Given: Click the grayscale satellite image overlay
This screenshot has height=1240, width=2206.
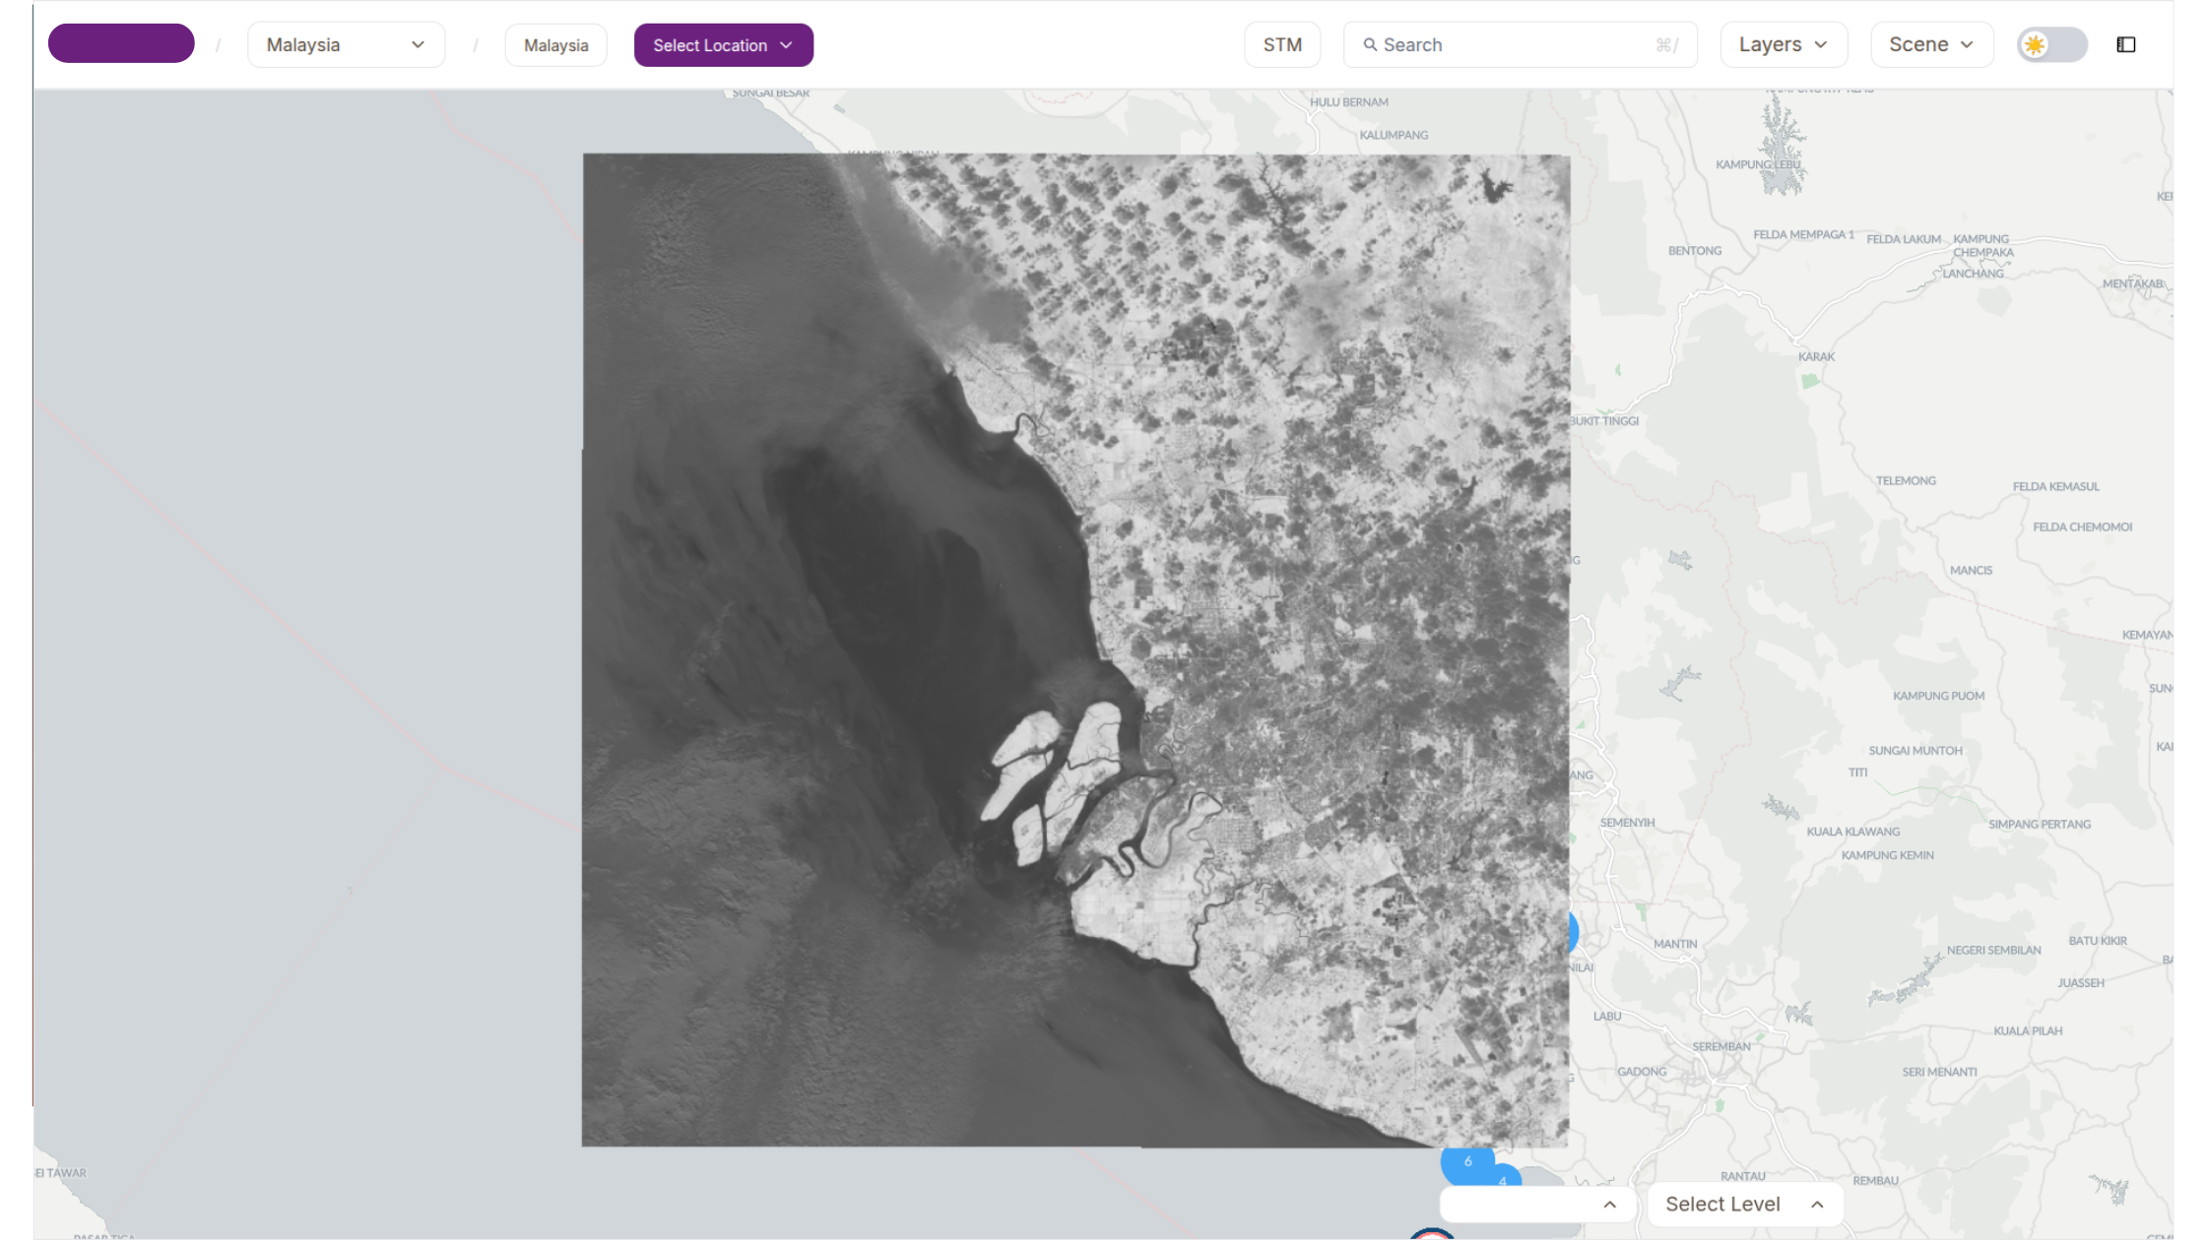Looking at the screenshot, I should tap(1075, 651).
